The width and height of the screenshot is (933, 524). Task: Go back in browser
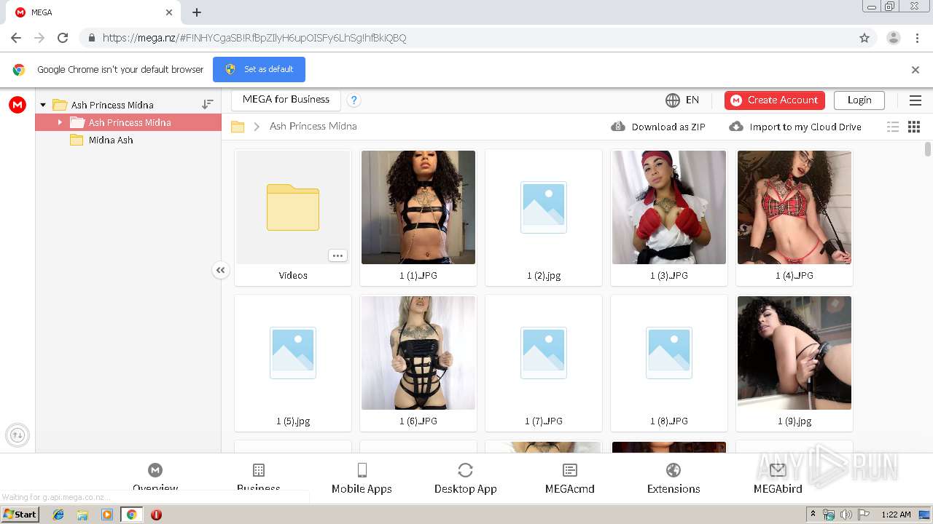coord(16,38)
